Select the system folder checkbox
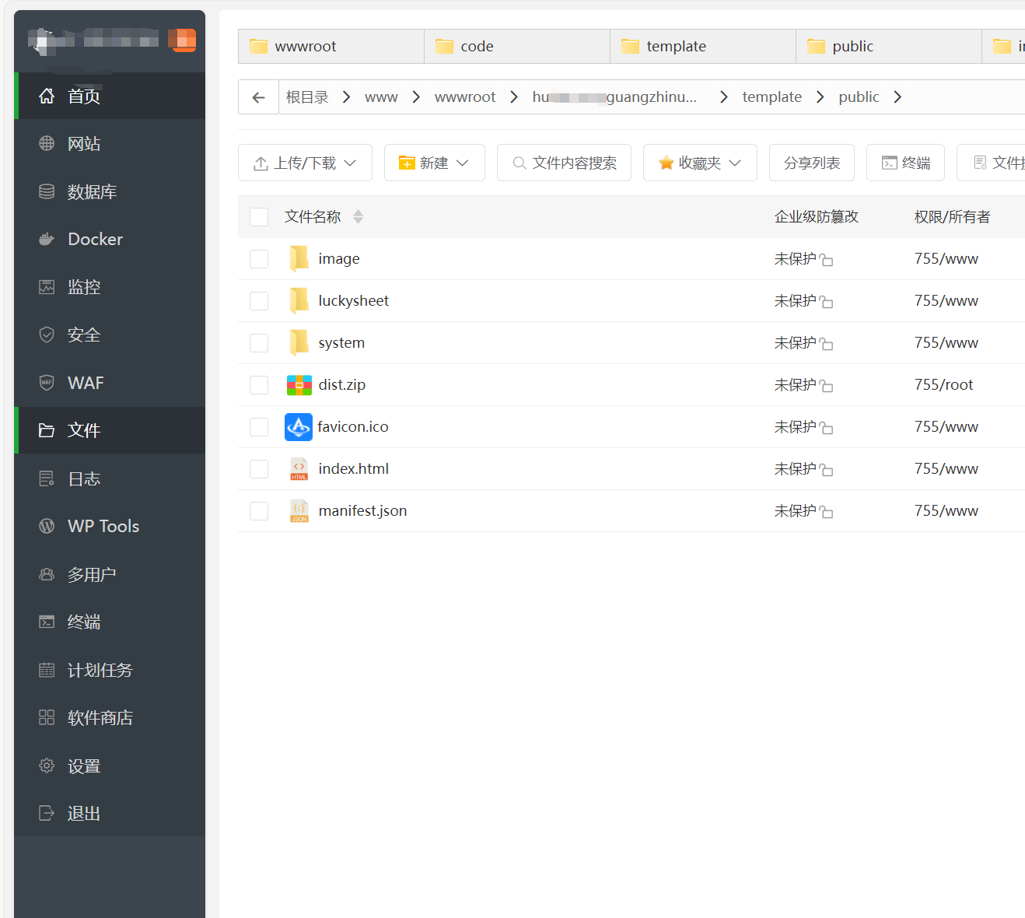 (259, 343)
